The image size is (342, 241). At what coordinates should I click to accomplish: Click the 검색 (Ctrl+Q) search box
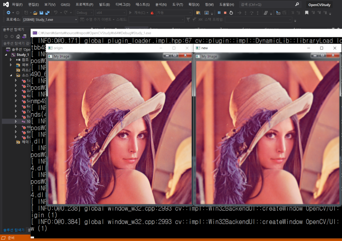pyautogui.click(x=270, y=5)
